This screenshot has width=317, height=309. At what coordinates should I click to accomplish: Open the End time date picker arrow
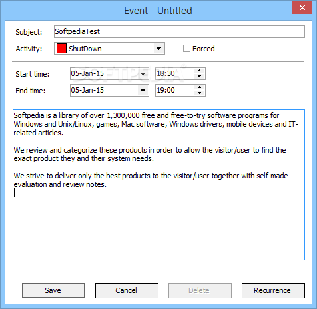[x=143, y=91]
